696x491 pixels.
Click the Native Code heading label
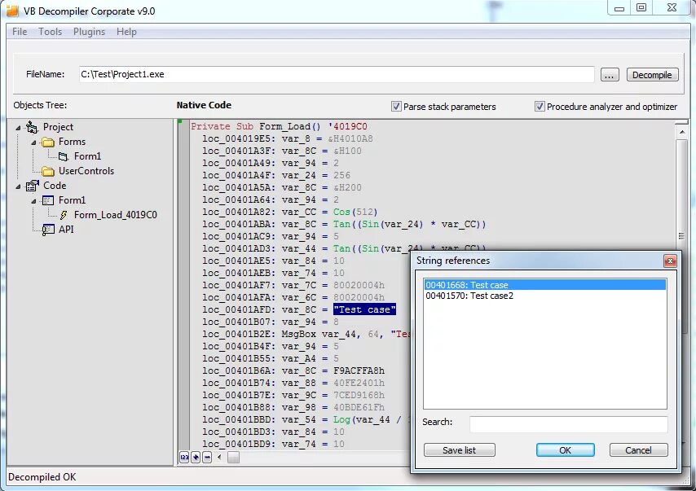coord(204,105)
